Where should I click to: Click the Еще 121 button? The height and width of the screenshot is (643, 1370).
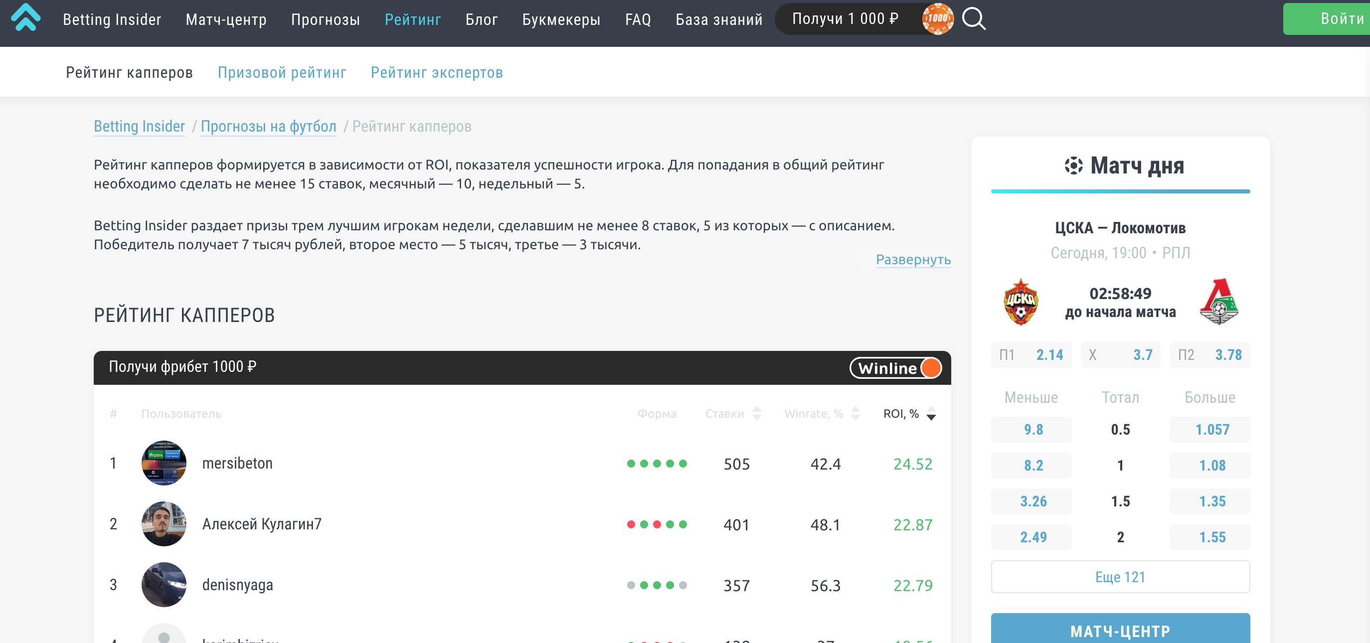[1120, 577]
